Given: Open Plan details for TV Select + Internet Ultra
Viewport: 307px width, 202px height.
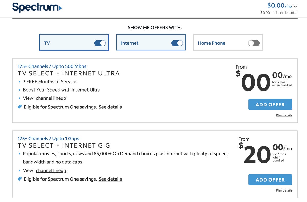Looking at the screenshot, I should coord(284,115).
